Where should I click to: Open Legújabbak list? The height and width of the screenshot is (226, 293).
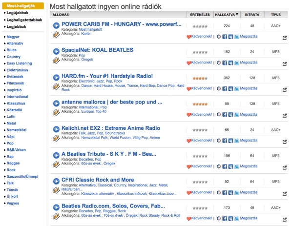(x=18, y=13)
